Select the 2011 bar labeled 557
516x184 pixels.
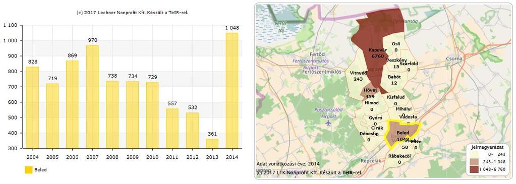172,129
